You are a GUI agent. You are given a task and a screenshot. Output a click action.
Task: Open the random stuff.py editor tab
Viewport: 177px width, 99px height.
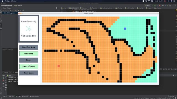tap(129, 8)
